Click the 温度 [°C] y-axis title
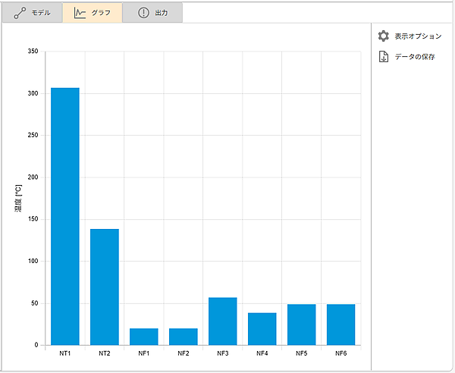 pos(27,198)
